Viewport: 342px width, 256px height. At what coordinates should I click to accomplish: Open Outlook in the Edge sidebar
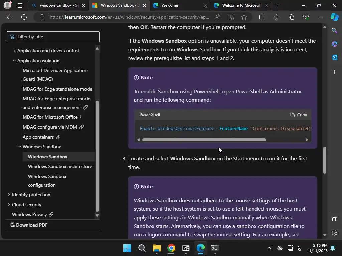click(334, 57)
